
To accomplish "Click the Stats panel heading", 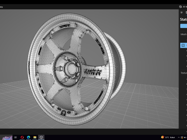I will [183, 19].
